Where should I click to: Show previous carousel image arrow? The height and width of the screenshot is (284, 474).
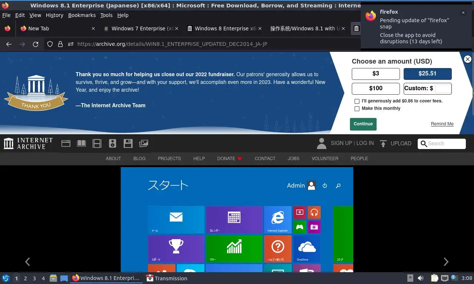pyautogui.click(x=27, y=262)
